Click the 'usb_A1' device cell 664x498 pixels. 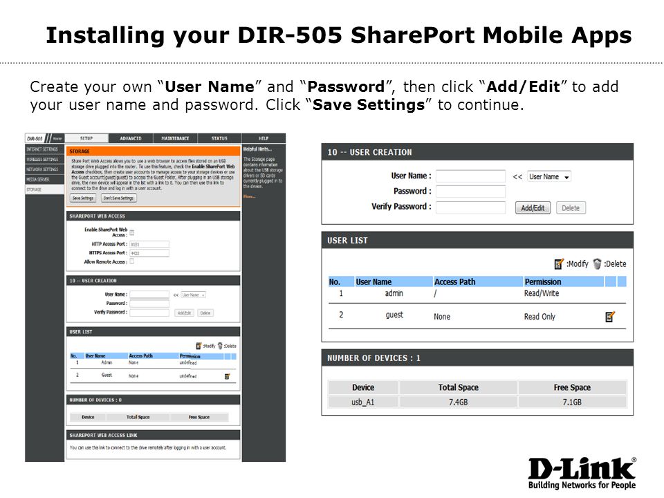point(363,402)
